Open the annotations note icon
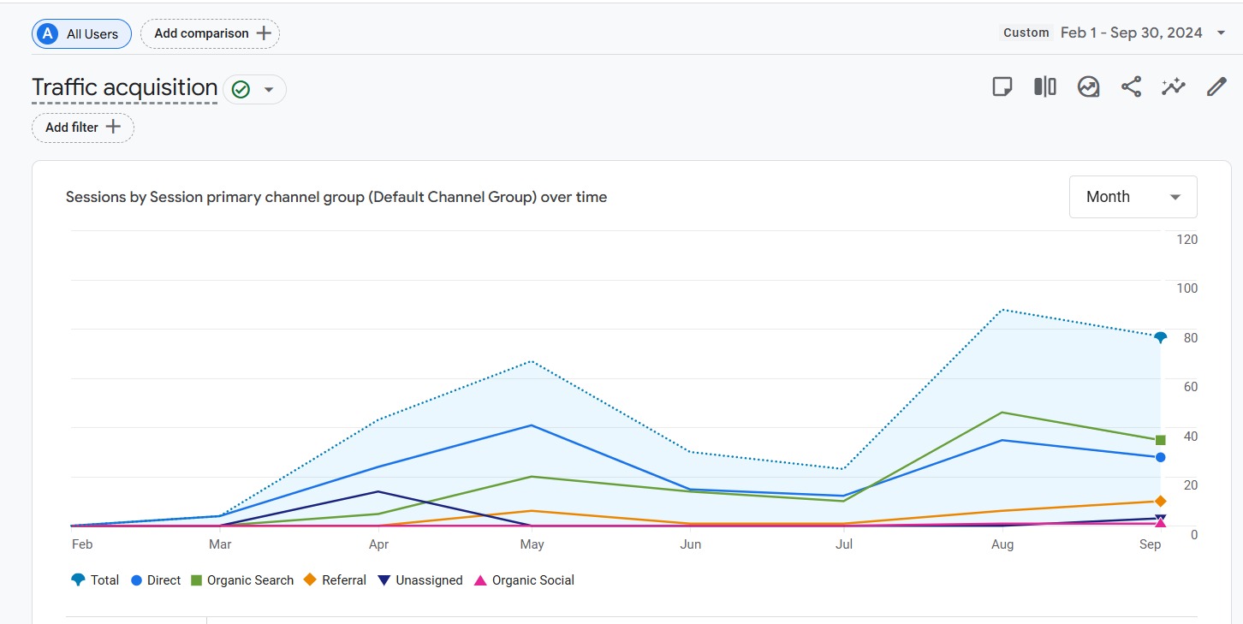1243x624 pixels. tap(1002, 87)
